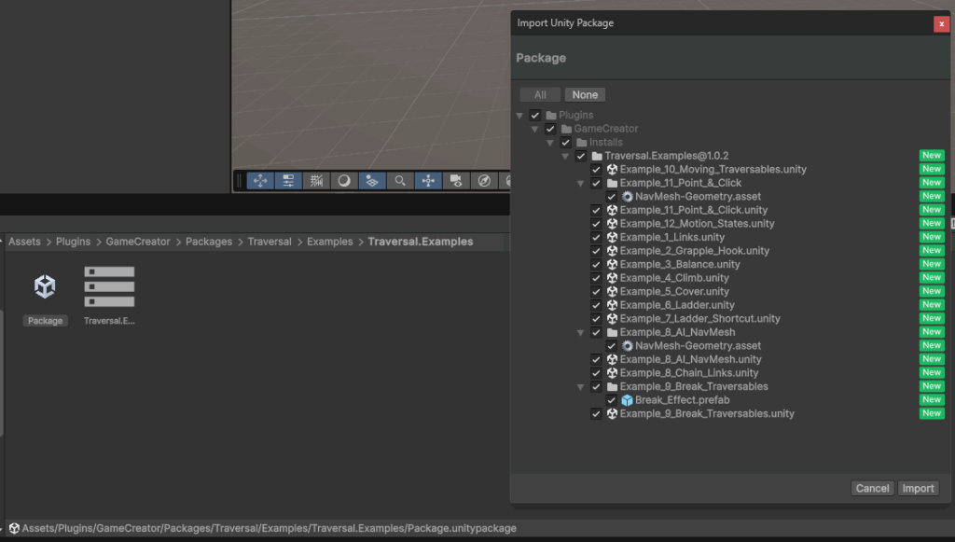Select the Example_8_AI_NavMesh.unity row text
Screen dimensions: 955x542
click(x=691, y=359)
